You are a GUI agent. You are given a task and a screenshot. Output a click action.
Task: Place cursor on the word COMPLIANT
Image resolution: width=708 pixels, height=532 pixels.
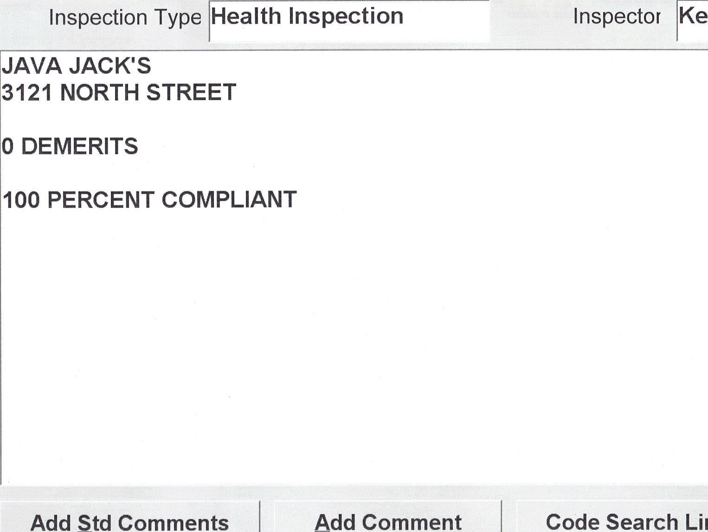pyautogui.click(x=229, y=200)
